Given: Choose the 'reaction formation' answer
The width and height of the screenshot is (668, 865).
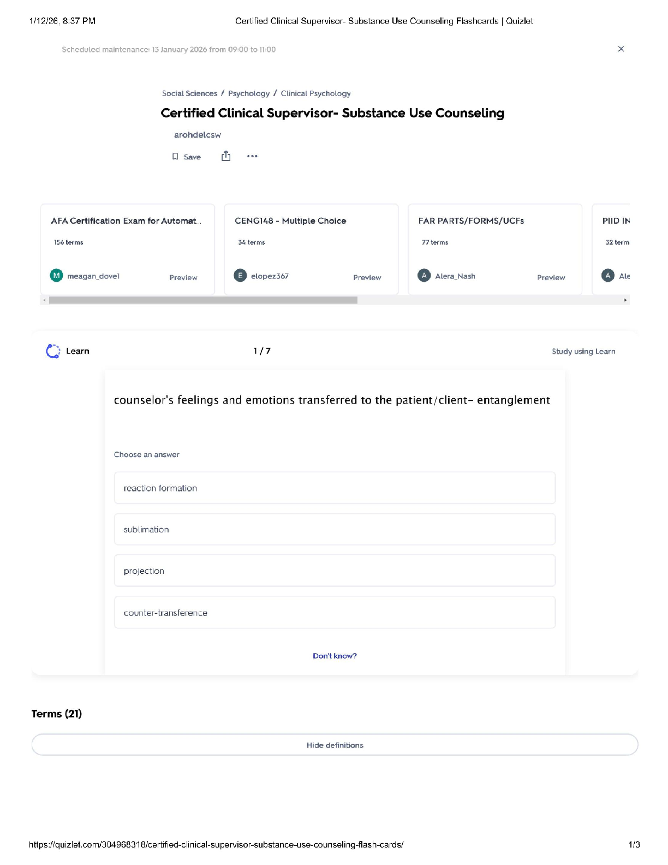Looking at the screenshot, I should pyautogui.click(x=335, y=488).
